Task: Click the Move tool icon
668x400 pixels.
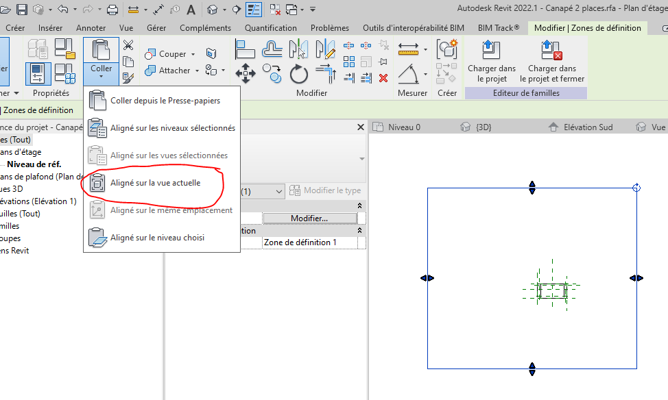Action: [245, 73]
